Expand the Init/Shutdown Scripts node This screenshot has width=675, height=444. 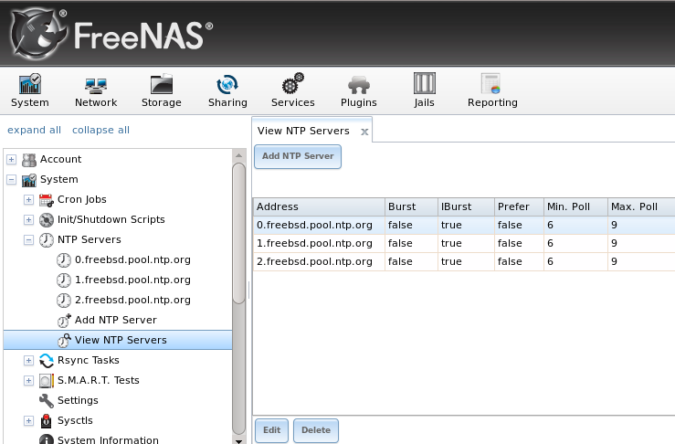(28, 220)
